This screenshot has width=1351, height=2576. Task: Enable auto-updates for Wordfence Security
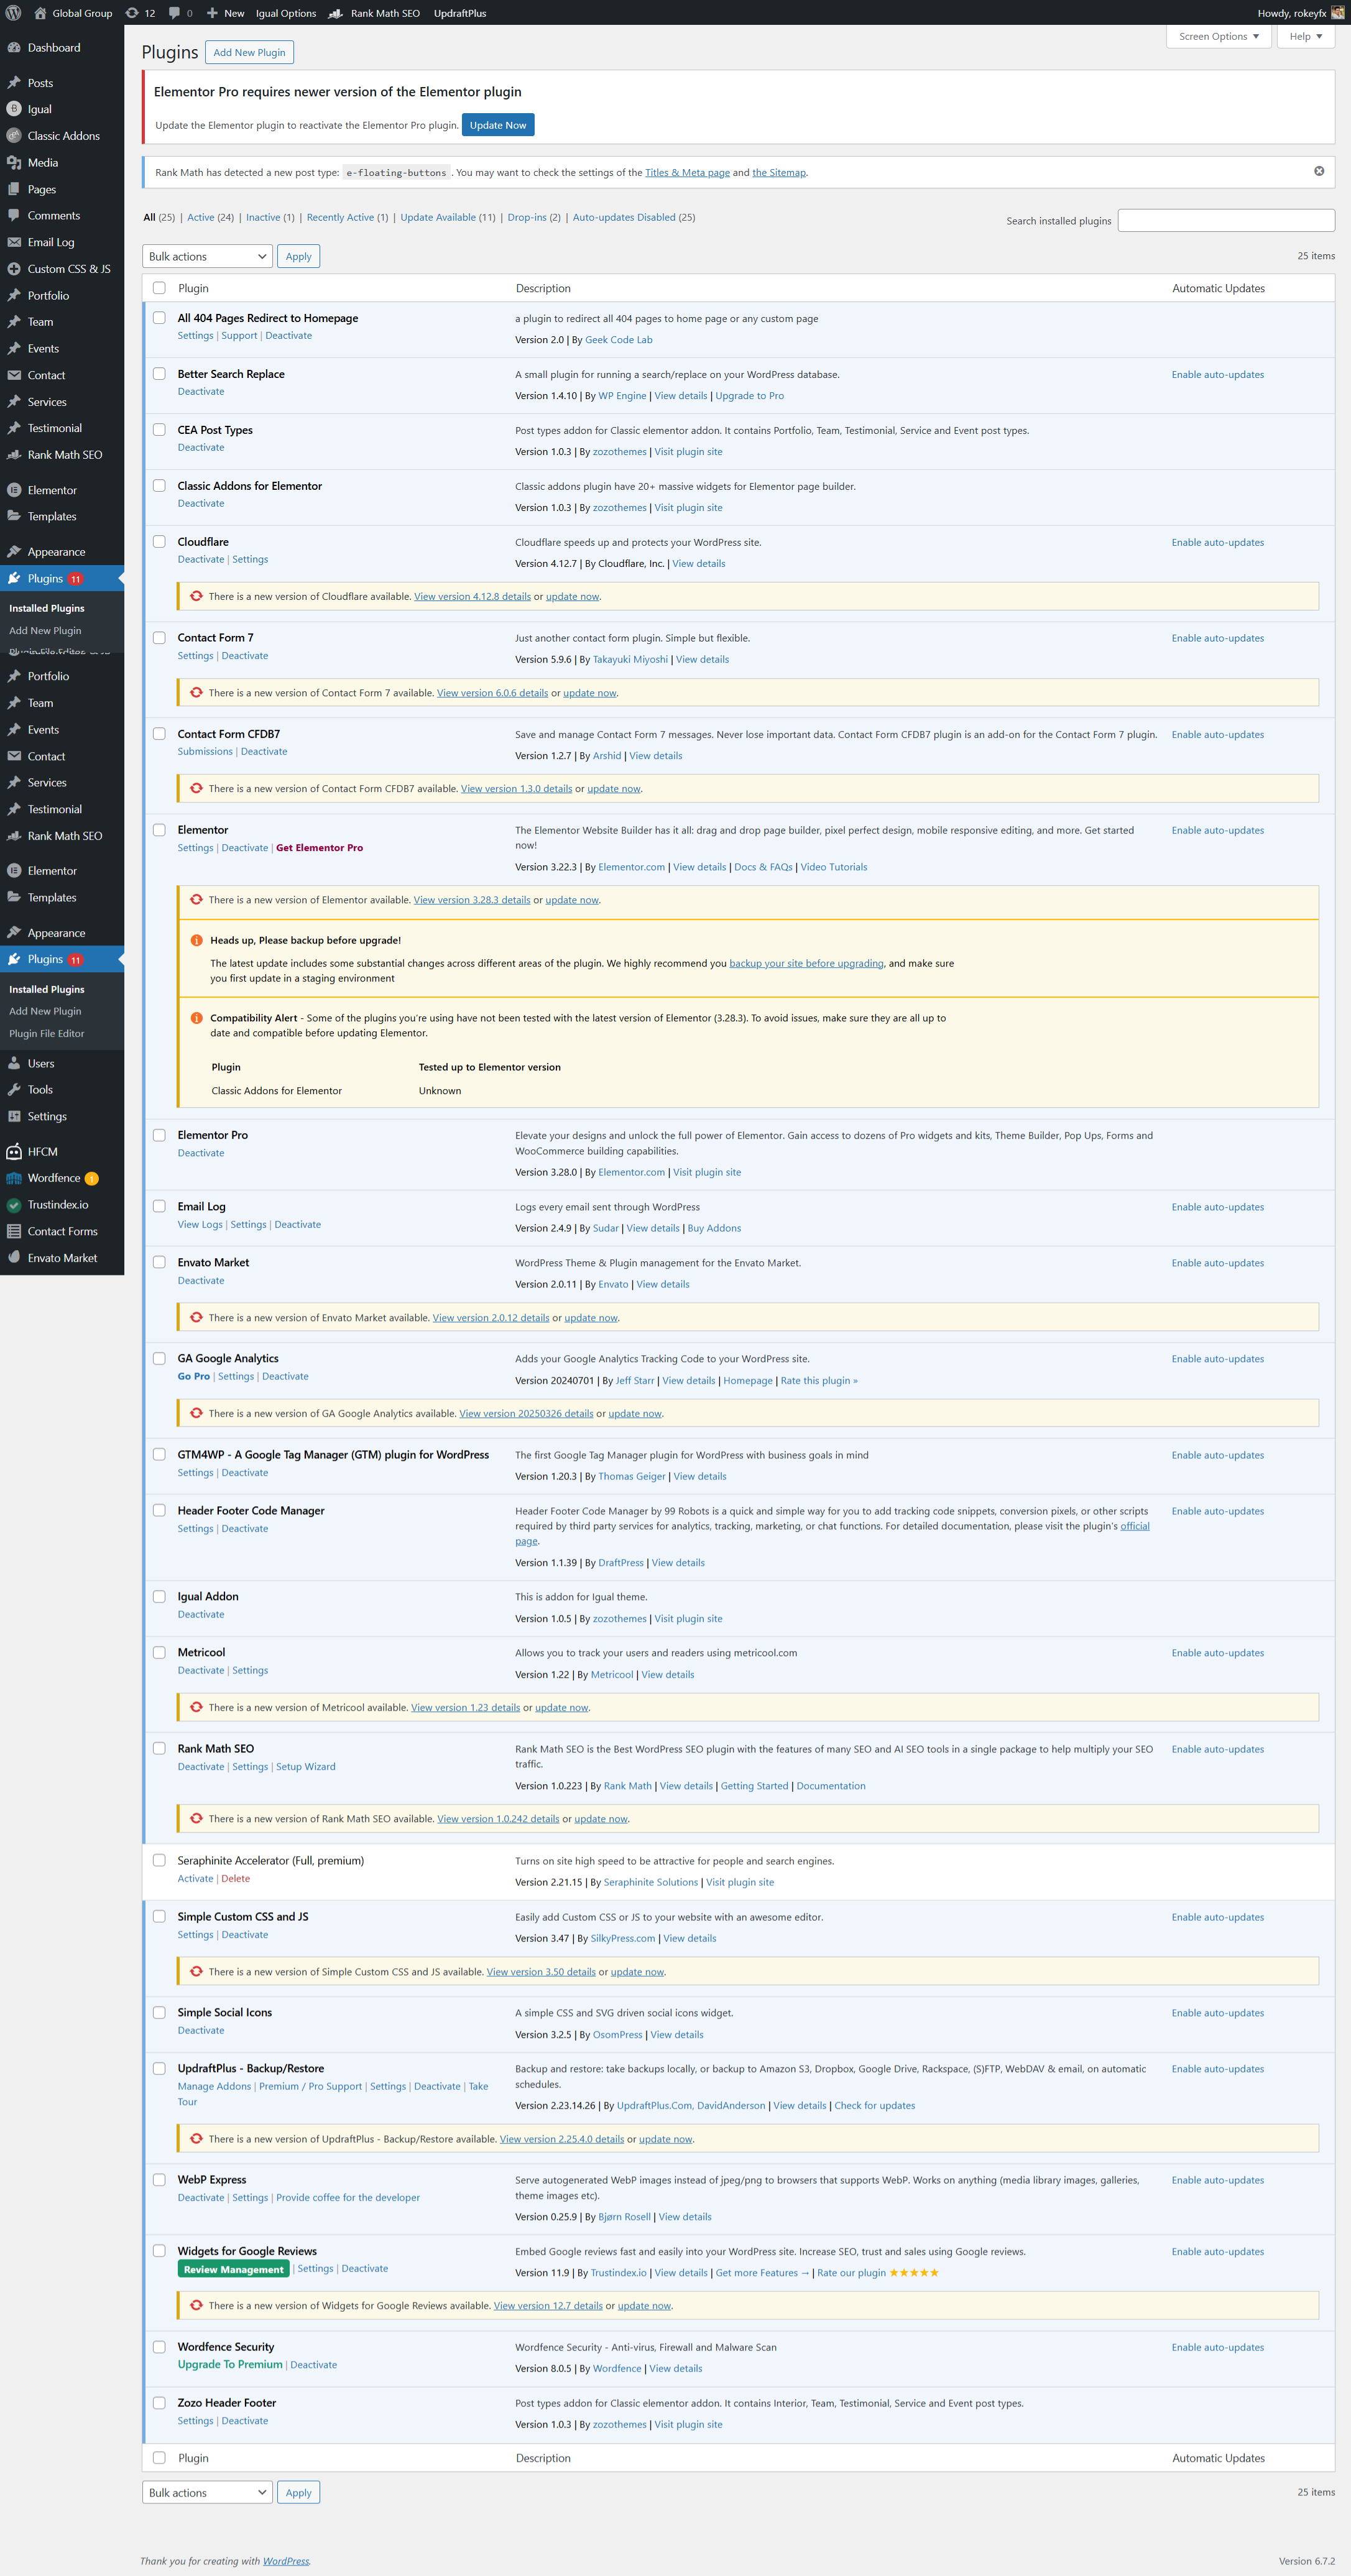coord(1217,2347)
